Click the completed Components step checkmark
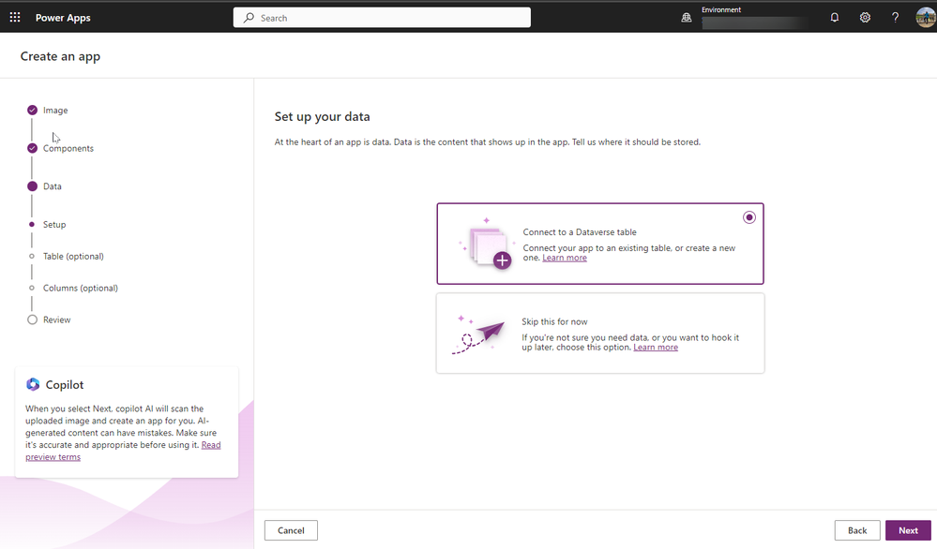This screenshot has width=937, height=549. 32,148
